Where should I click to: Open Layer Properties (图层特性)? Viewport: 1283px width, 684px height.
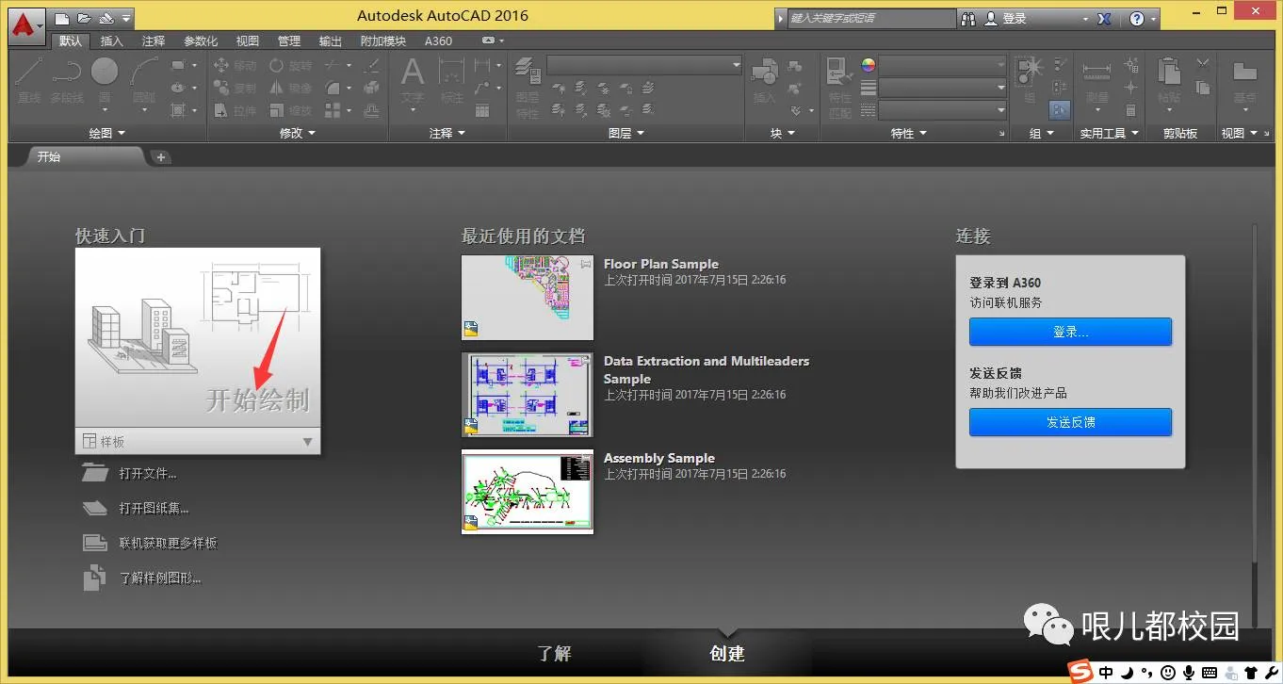click(528, 88)
